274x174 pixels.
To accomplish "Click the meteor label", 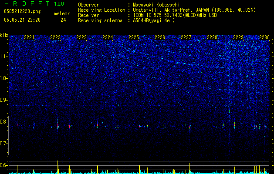I will [x=62, y=13].
